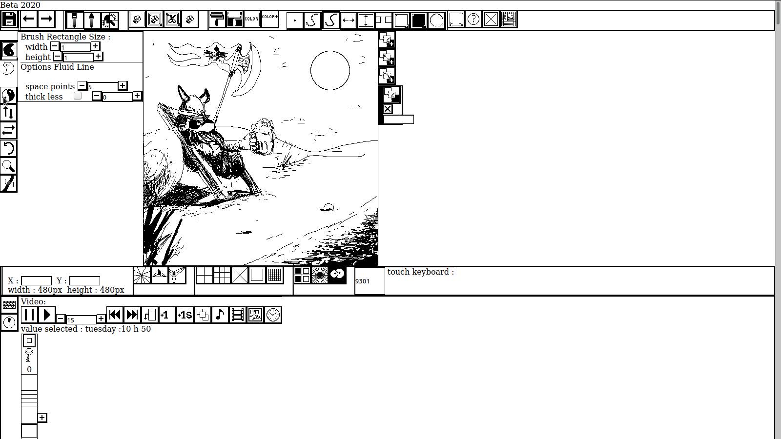The height and width of the screenshot is (439, 781).
Task: Select the yin-yang brush tool
Action: pos(9,95)
